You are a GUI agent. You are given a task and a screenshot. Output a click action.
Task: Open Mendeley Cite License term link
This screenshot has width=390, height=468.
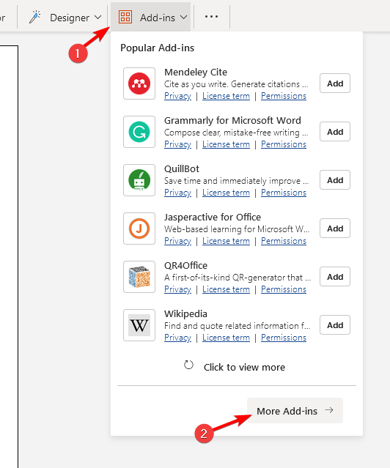(x=226, y=96)
